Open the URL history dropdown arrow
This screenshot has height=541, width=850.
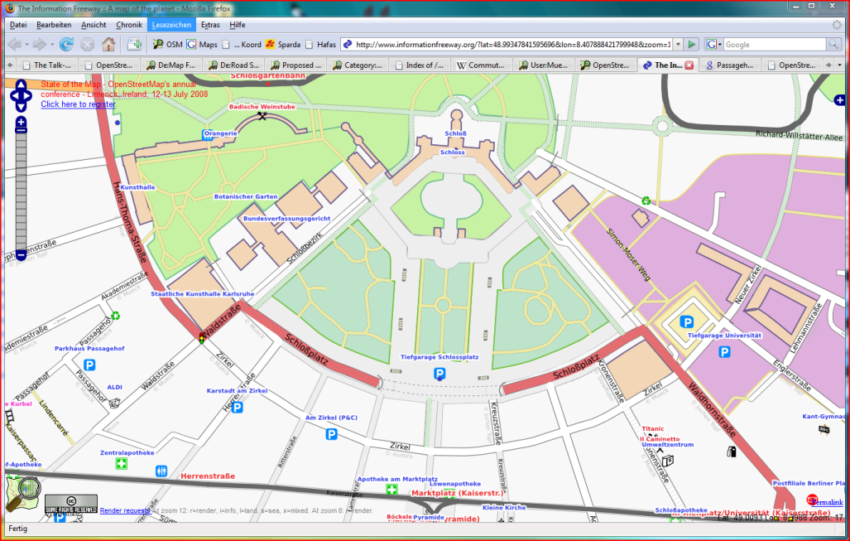(x=678, y=45)
